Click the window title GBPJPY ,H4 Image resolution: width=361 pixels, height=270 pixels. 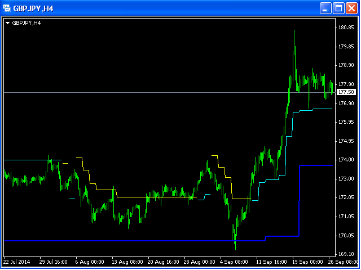pos(33,8)
